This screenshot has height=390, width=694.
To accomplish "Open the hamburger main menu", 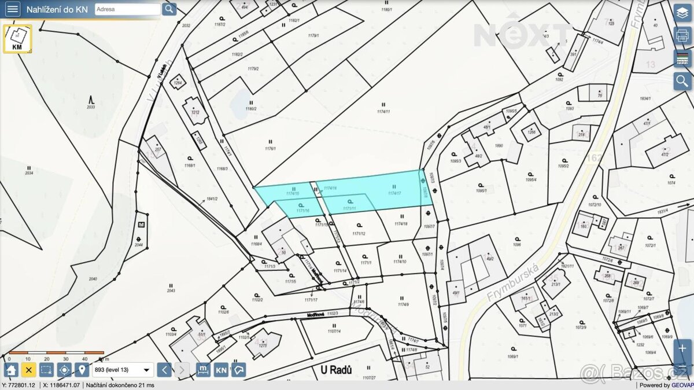I will coord(13,9).
